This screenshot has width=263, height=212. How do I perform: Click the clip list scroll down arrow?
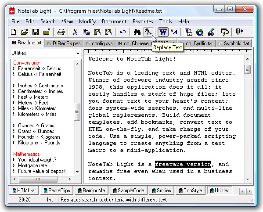77,172
